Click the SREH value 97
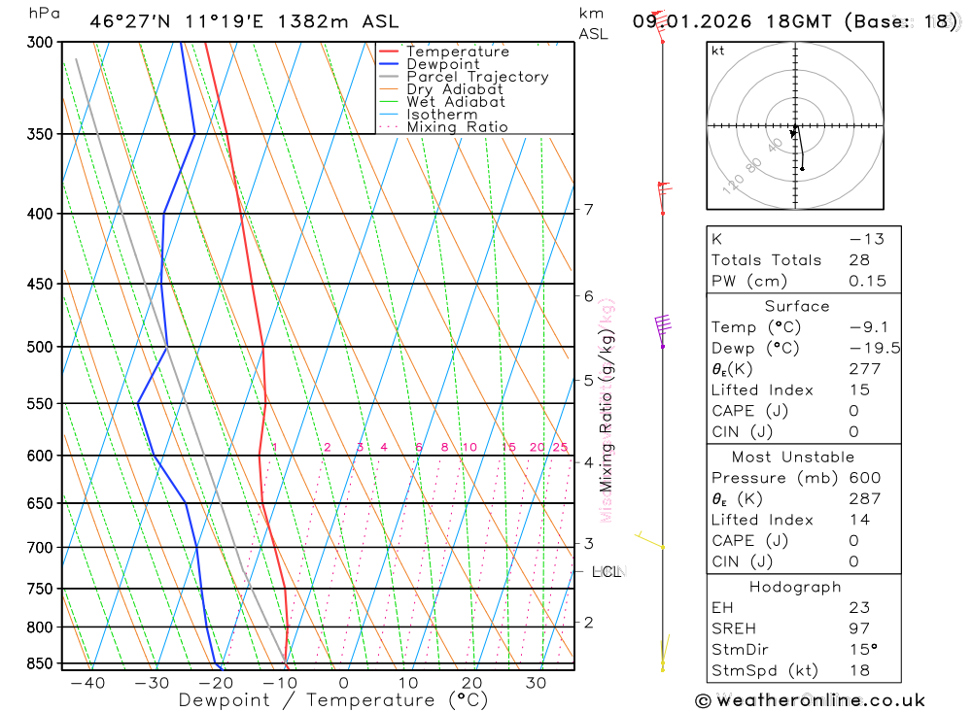 coord(859,629)
